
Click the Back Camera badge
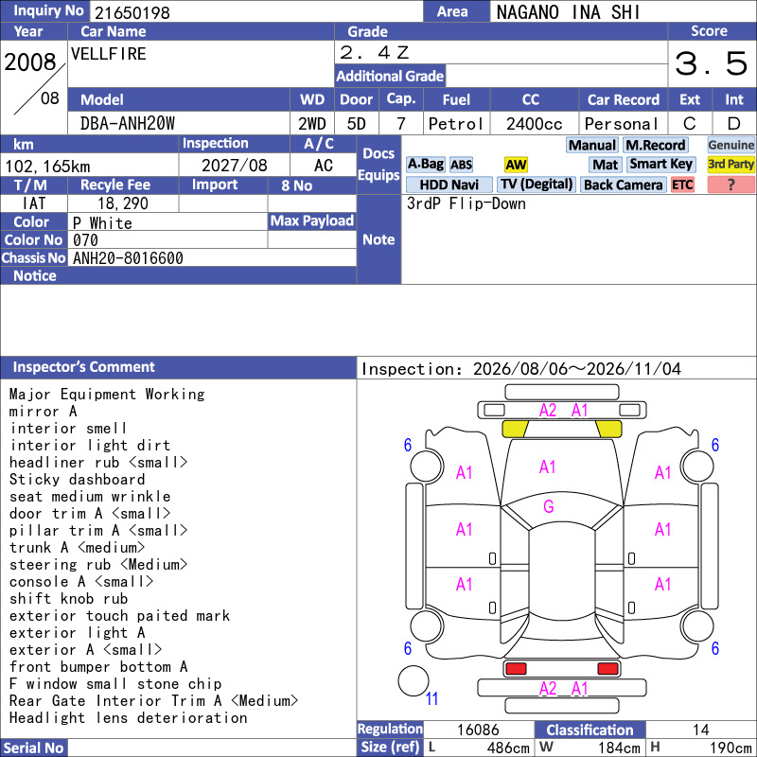click(x=623, y=185)
